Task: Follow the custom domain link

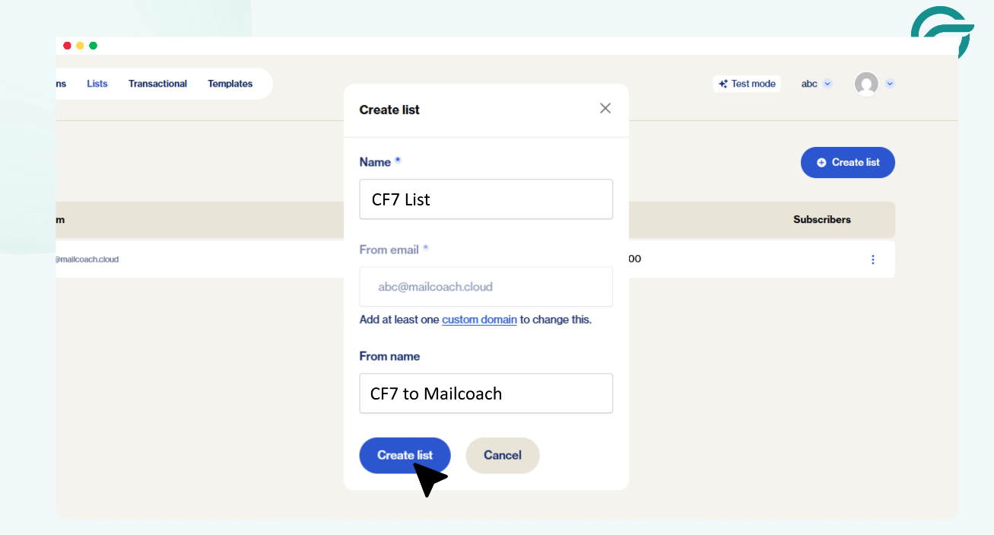Action: click(x=479, y=320)
